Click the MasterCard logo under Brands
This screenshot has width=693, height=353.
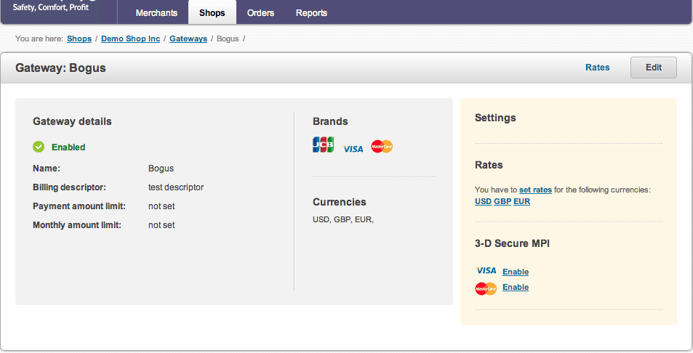[382, 147]
